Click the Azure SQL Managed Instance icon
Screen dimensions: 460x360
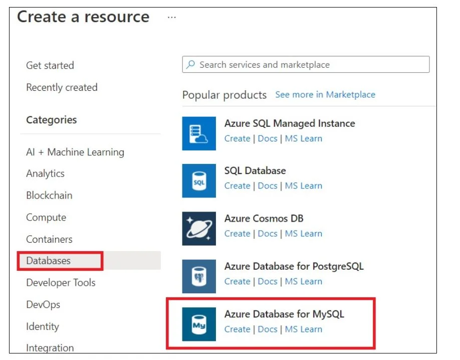pyautogui.click(x=199, y=133)
